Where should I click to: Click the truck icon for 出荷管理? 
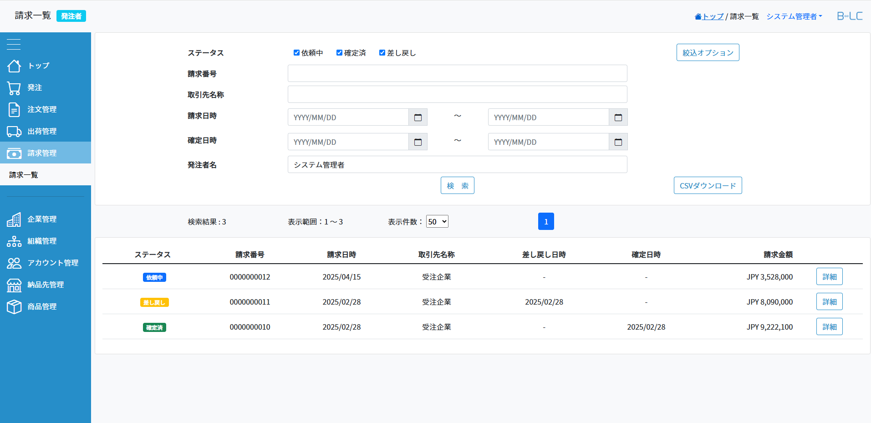coord(14,132)
